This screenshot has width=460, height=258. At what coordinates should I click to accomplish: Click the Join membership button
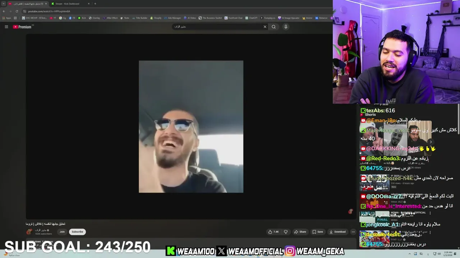[62, 232]
